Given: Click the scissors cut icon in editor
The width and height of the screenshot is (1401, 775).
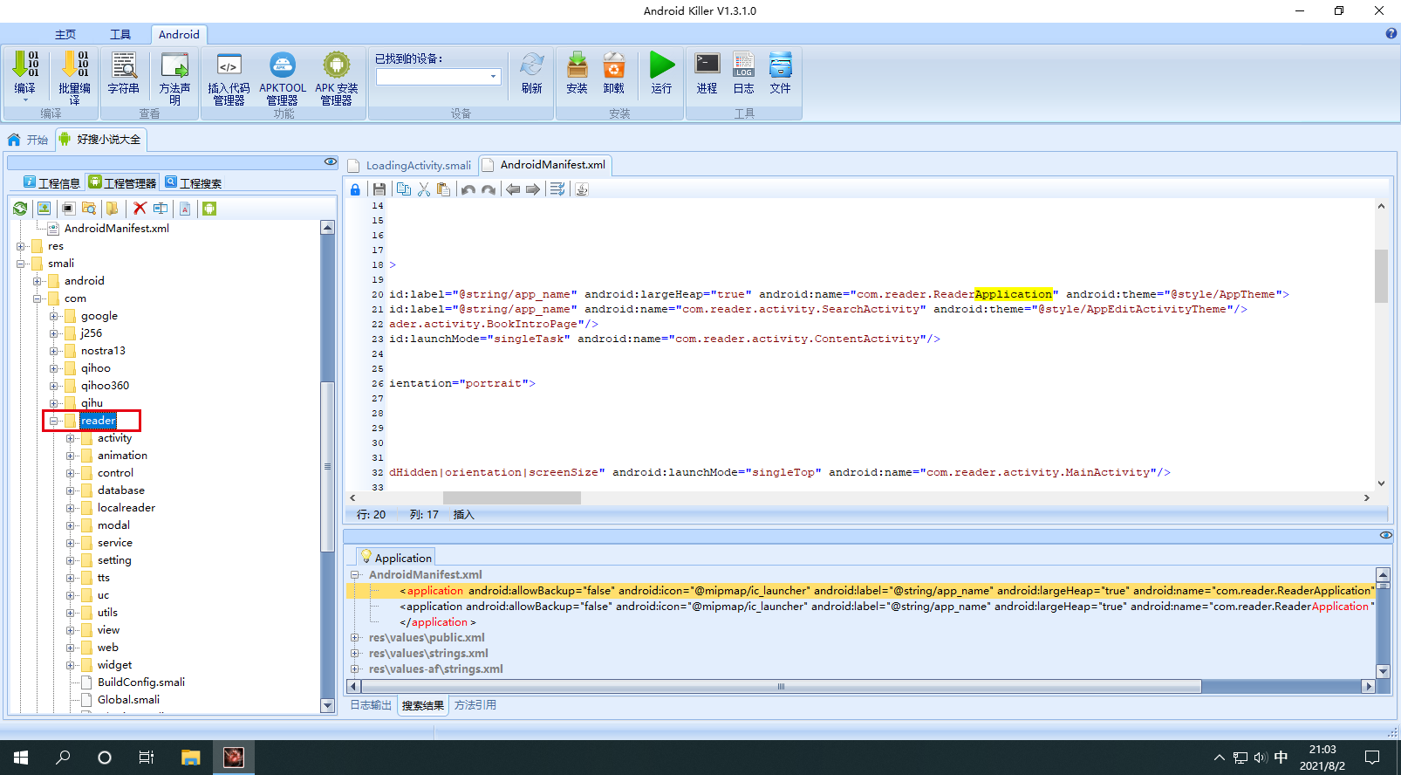Looking at the screenshot, I should (424, 189).
